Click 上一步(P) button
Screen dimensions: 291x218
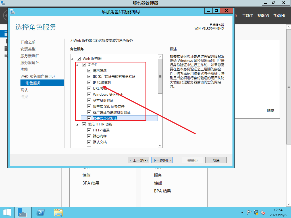point(138,160)
